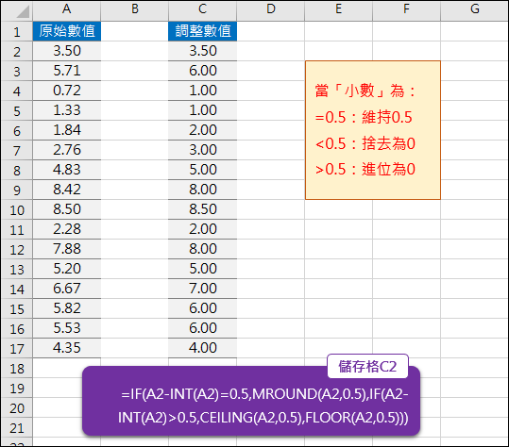Select cell C10 showing 8.50

coord(202,209)
